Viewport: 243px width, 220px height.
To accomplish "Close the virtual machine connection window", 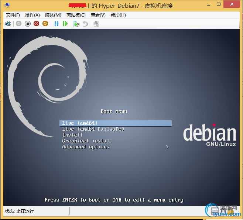I will point(232,4).
